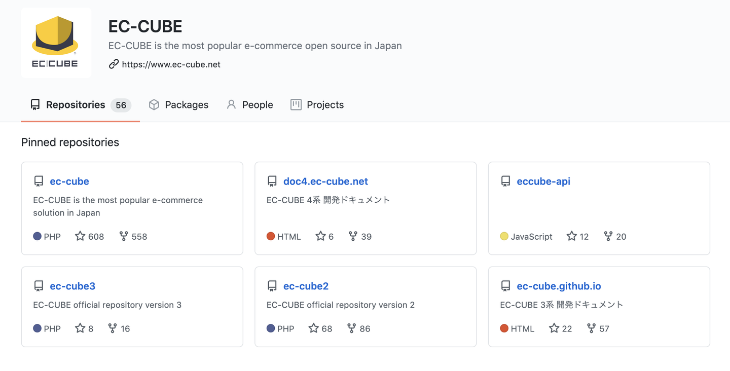730x371 pixels.
Task: Open the ec-cube3 repository
Action: [x=72, y=286]
